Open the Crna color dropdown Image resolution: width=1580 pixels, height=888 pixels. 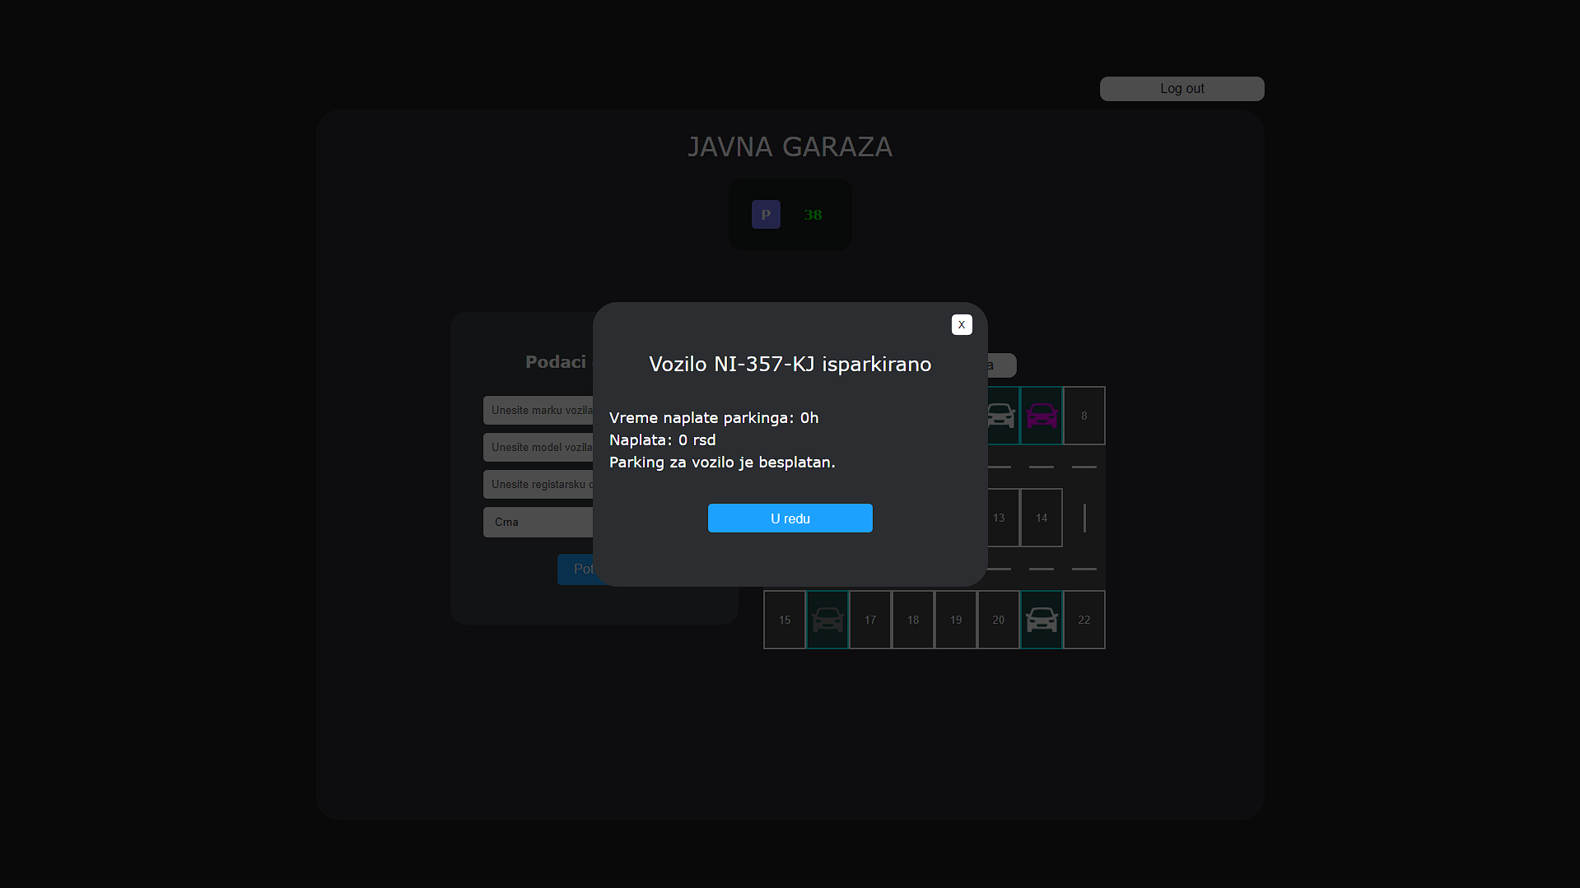pos(538,523)
